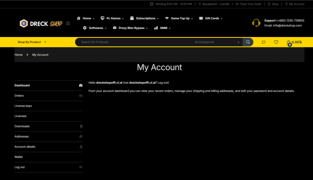The image size is (313, 180).
Task: Open the shopping cart bag icon
Action: click(x=289, y=42)
